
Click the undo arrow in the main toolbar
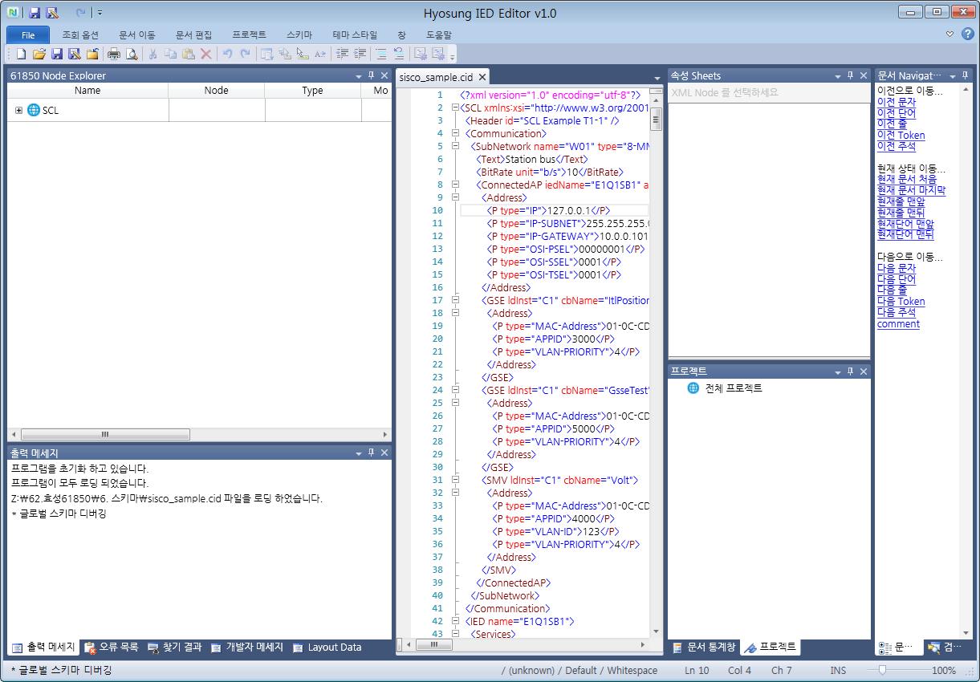pos(227,54)
